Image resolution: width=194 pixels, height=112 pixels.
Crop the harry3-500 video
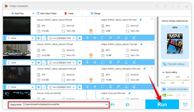(111, 38)
